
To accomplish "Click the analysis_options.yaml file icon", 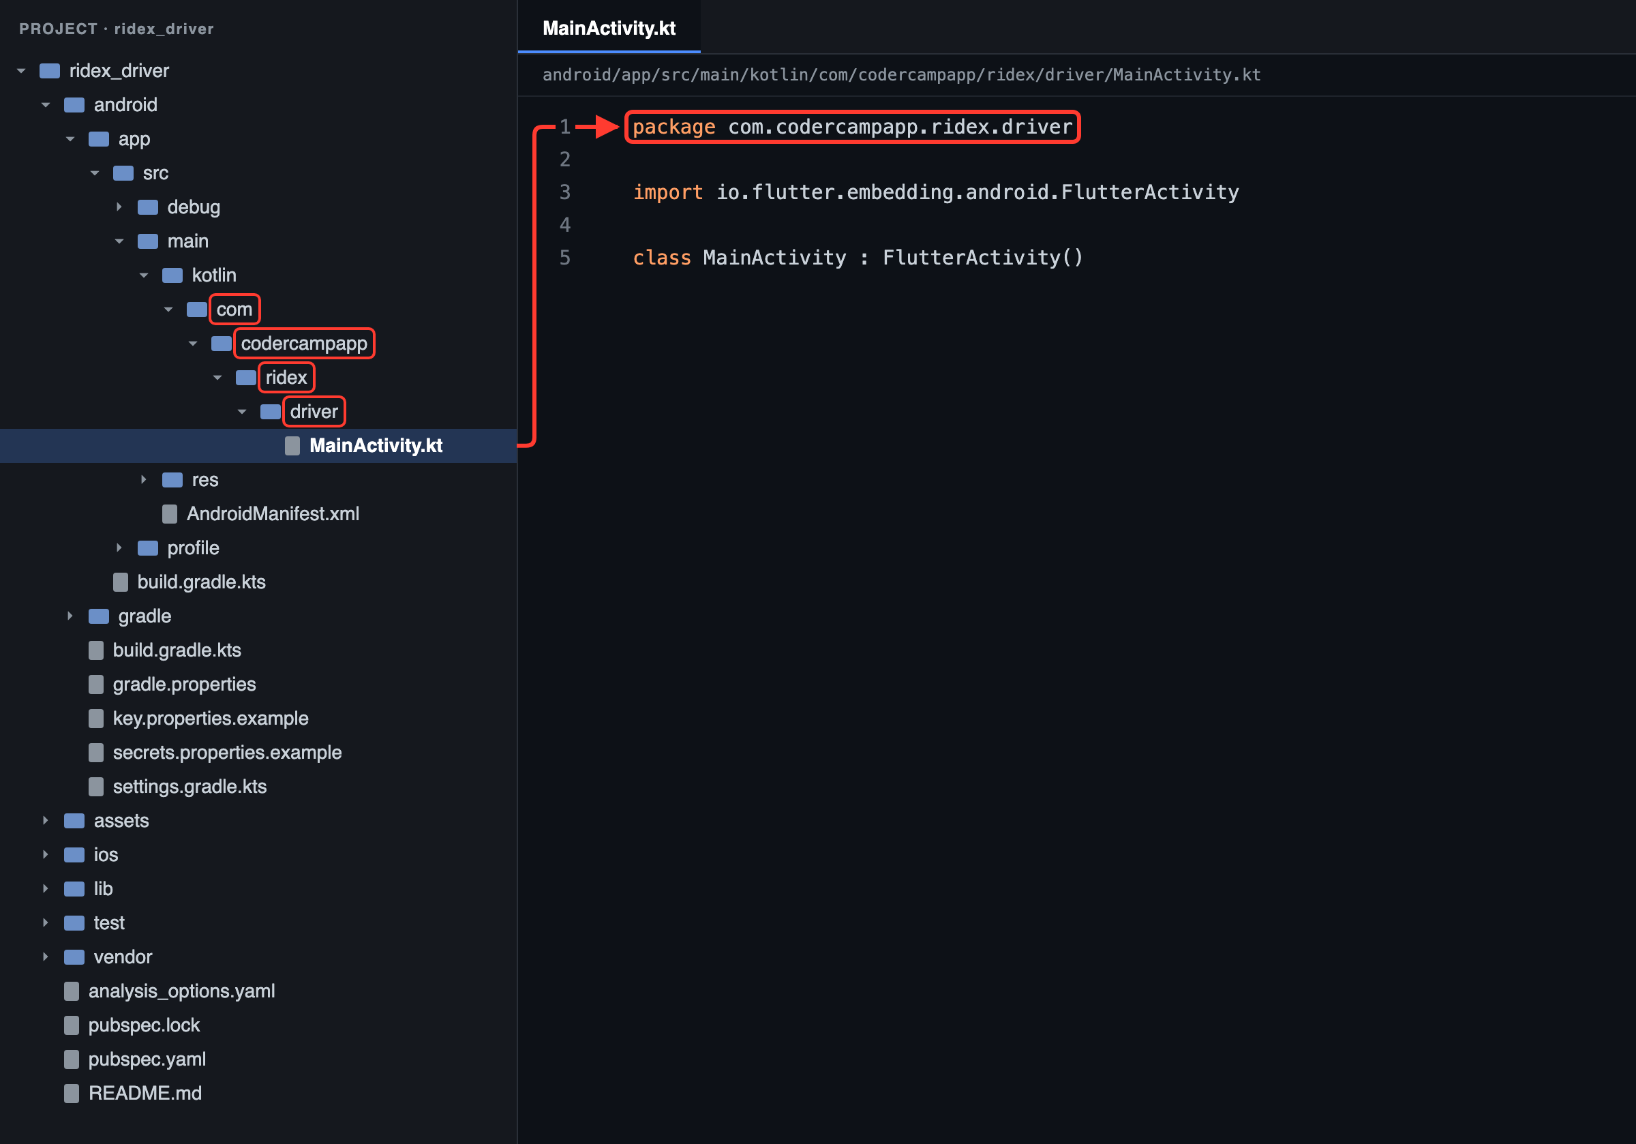I will (x=72, y=991).
